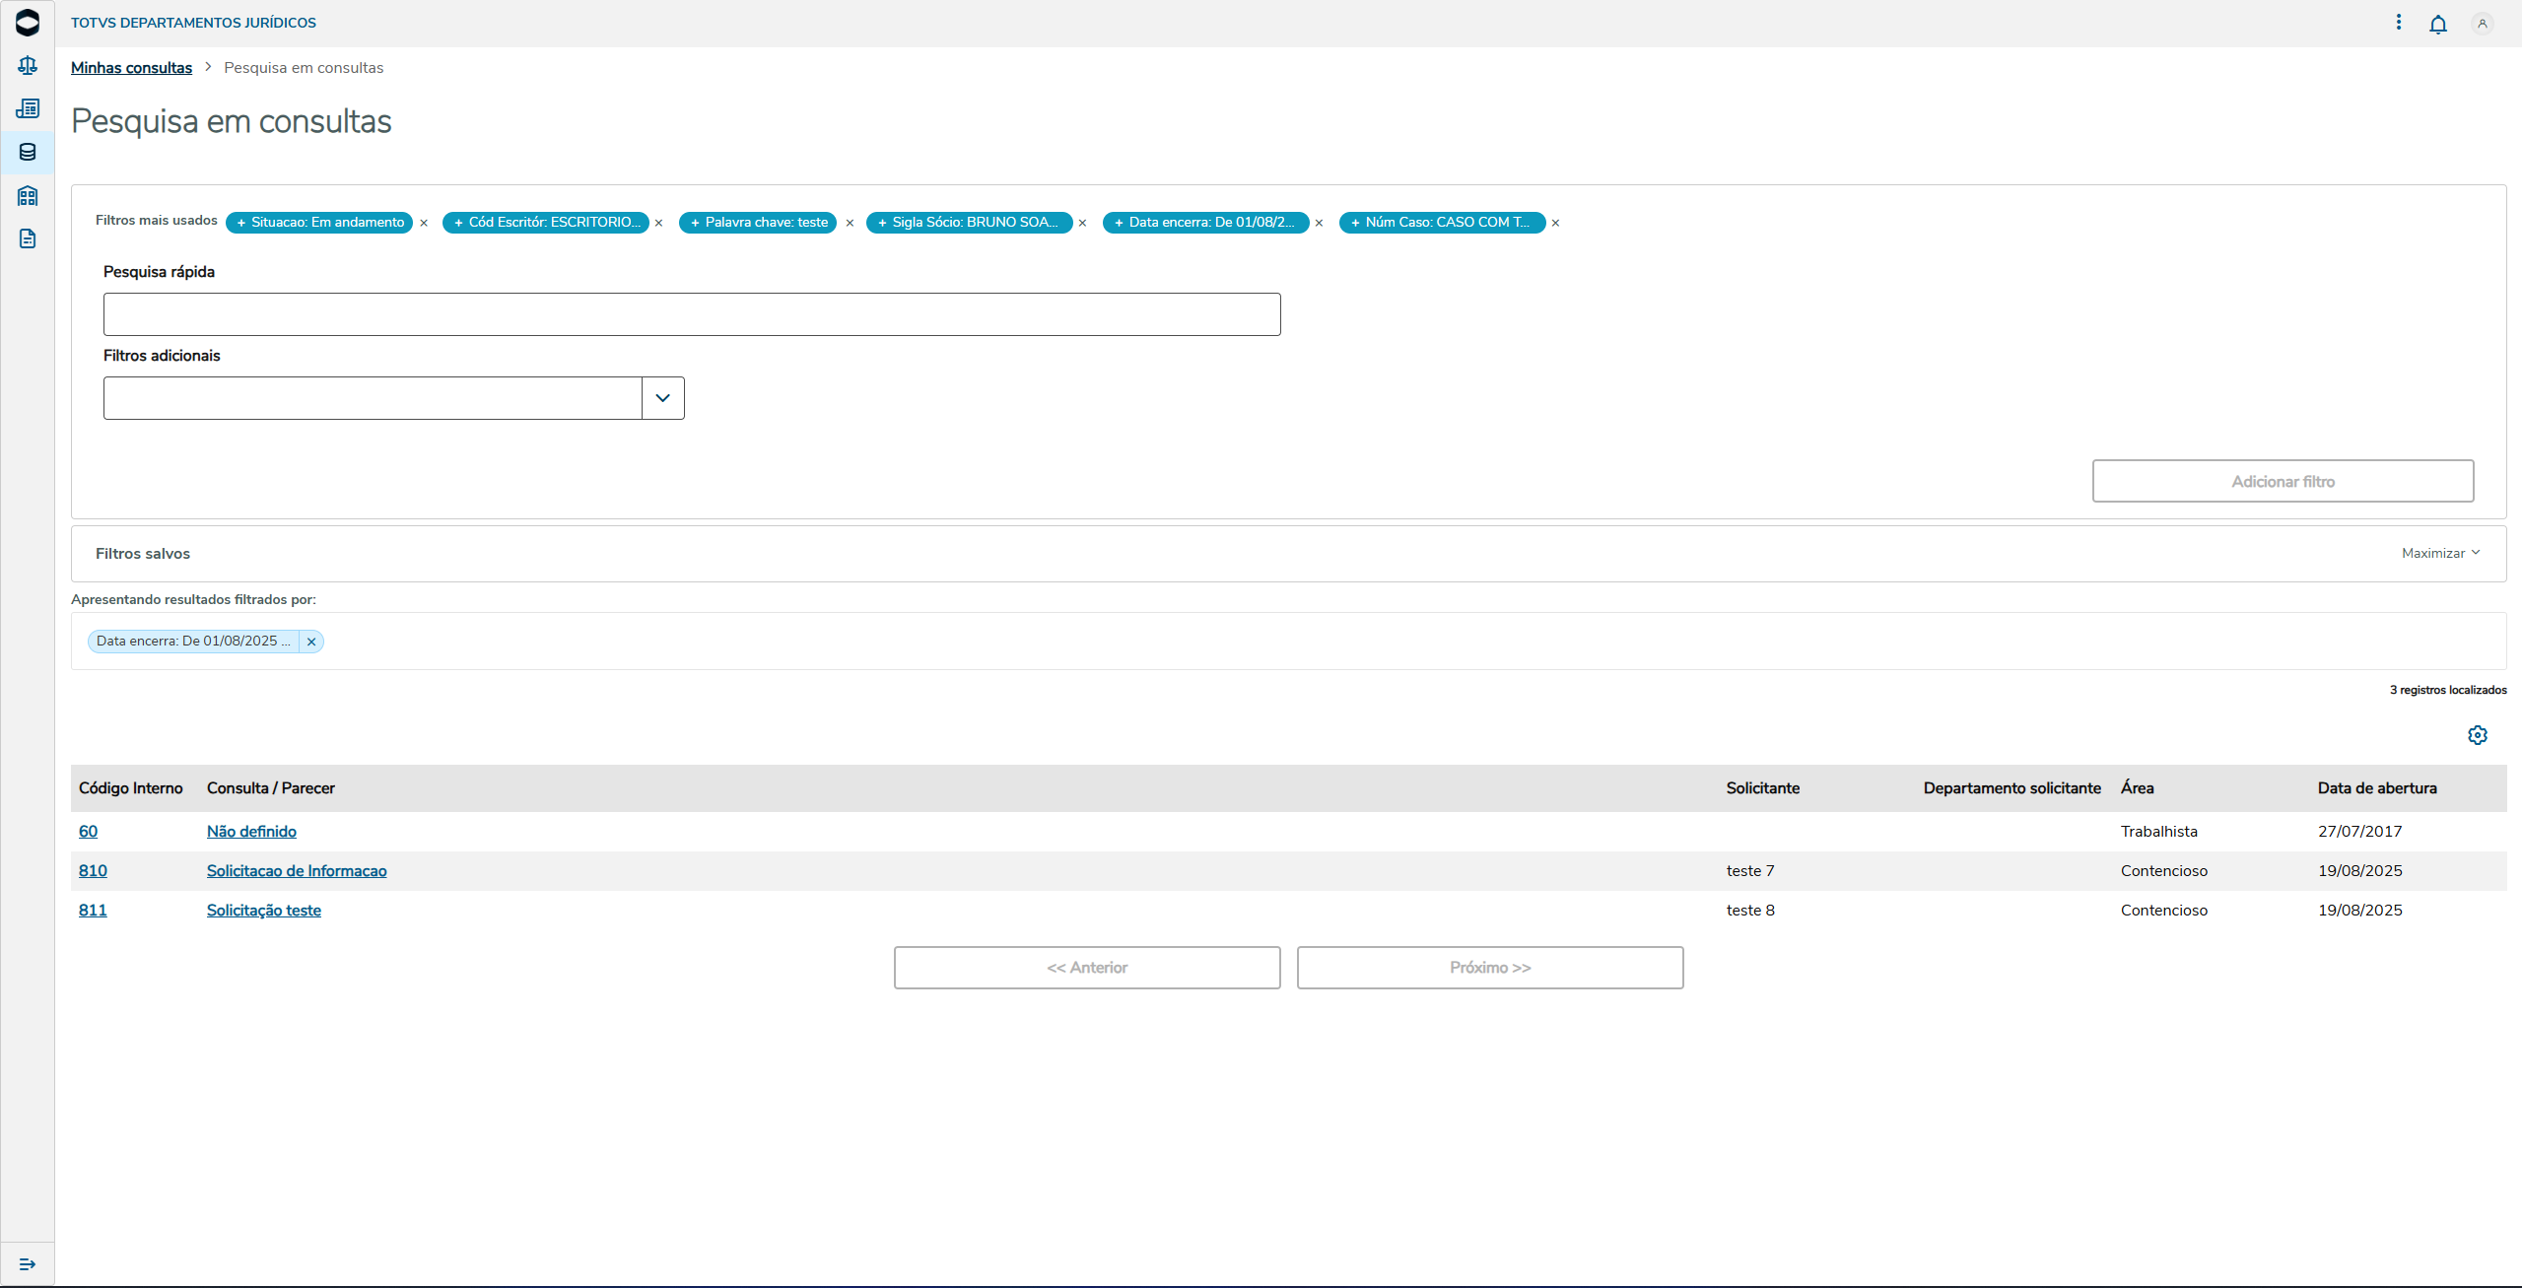Expand the sidebar with the arrow icon

pos(28,1264)
